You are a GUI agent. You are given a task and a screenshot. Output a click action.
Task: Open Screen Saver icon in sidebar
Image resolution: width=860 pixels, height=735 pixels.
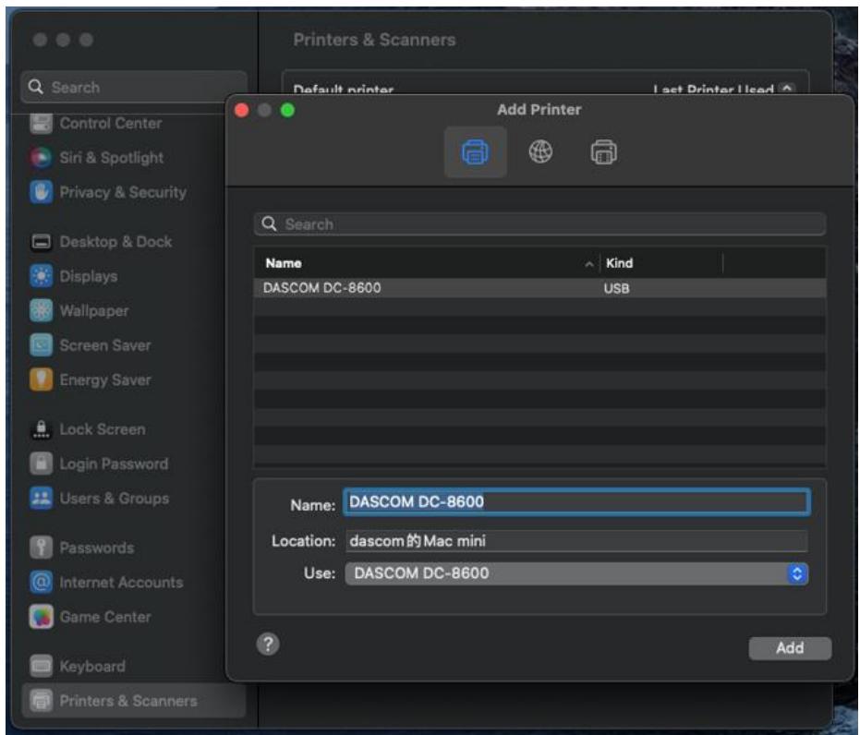pos(41,345)
